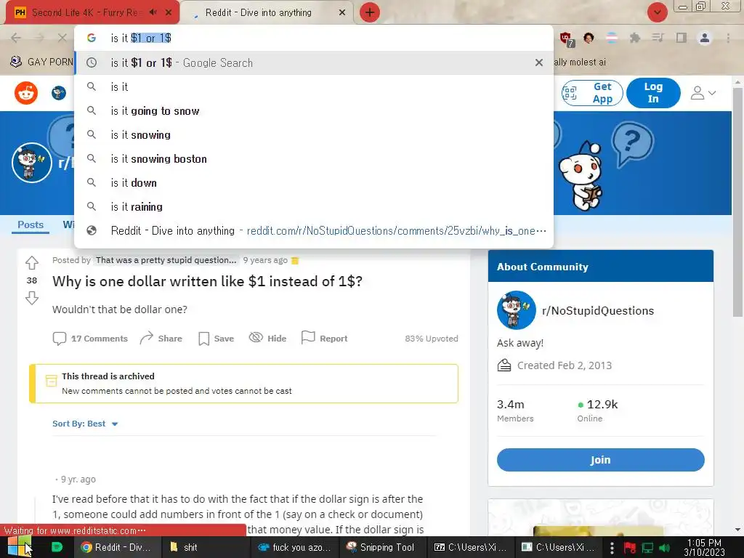Switch to the Reddit - Dive into anything tab
Image resolution: width=744 pixels, height=558 pixels.
click(x=259, y=13)
